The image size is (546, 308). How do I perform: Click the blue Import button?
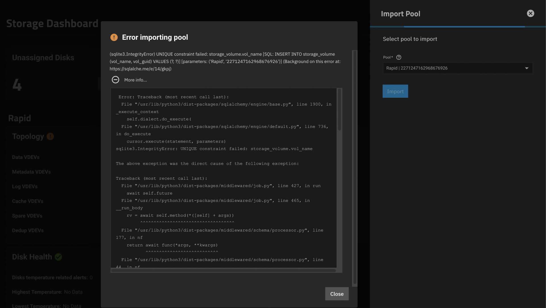[395, 91]
